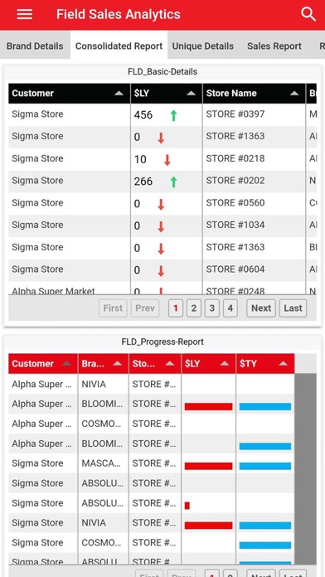Click the FLD_Progress-Report panel title

[x=162, y=342]
